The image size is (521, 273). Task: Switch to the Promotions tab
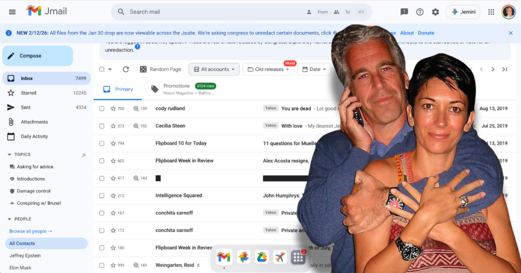point(183,89)
